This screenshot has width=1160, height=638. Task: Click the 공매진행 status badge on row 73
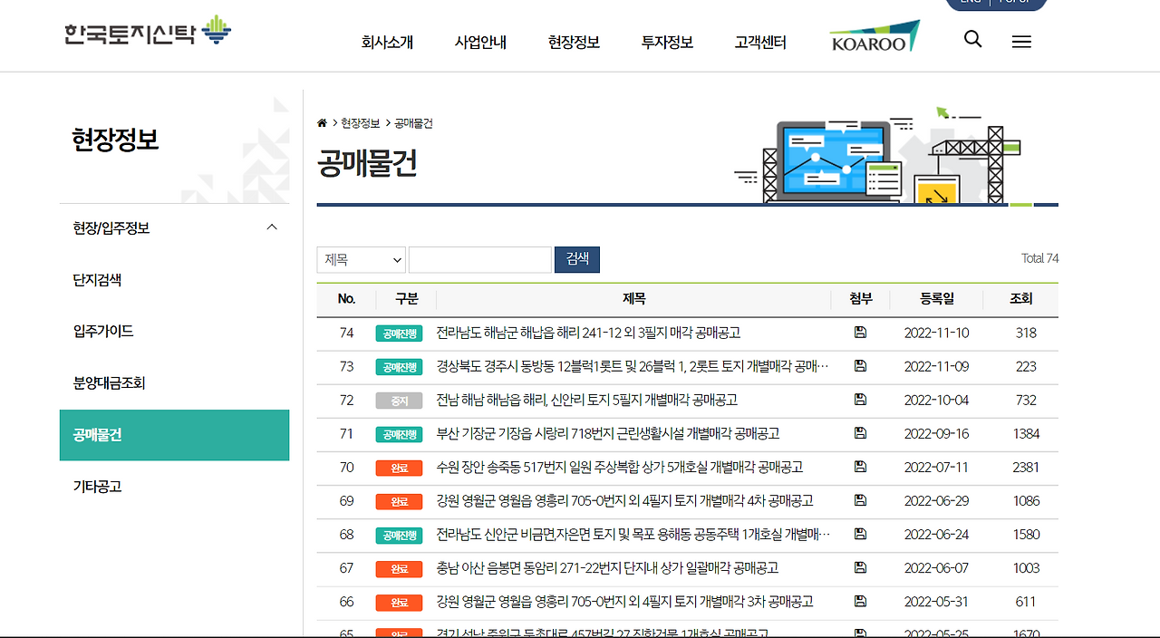point(405,366)
